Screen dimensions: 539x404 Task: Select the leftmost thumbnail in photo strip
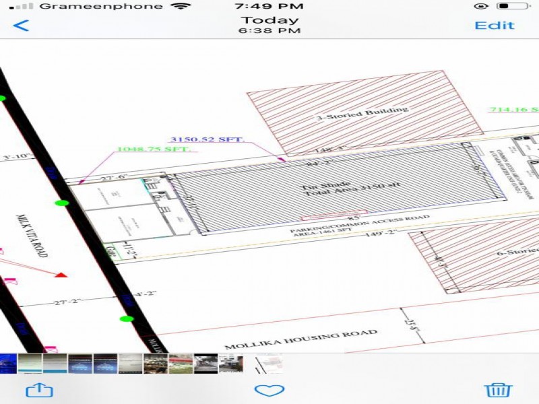[9, 364]
